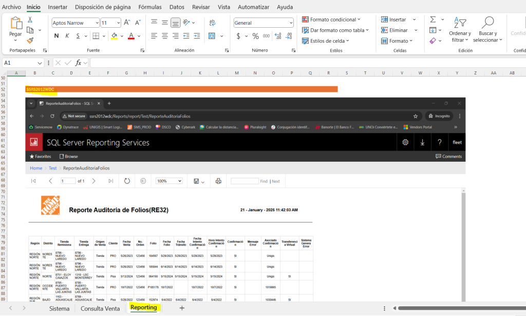Screen dimensions: 526x316
Task: Click the borders icon
Action: pyautogui.click(x=96, y=36)
